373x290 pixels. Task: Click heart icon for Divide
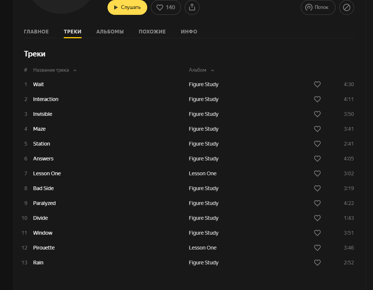317,218
